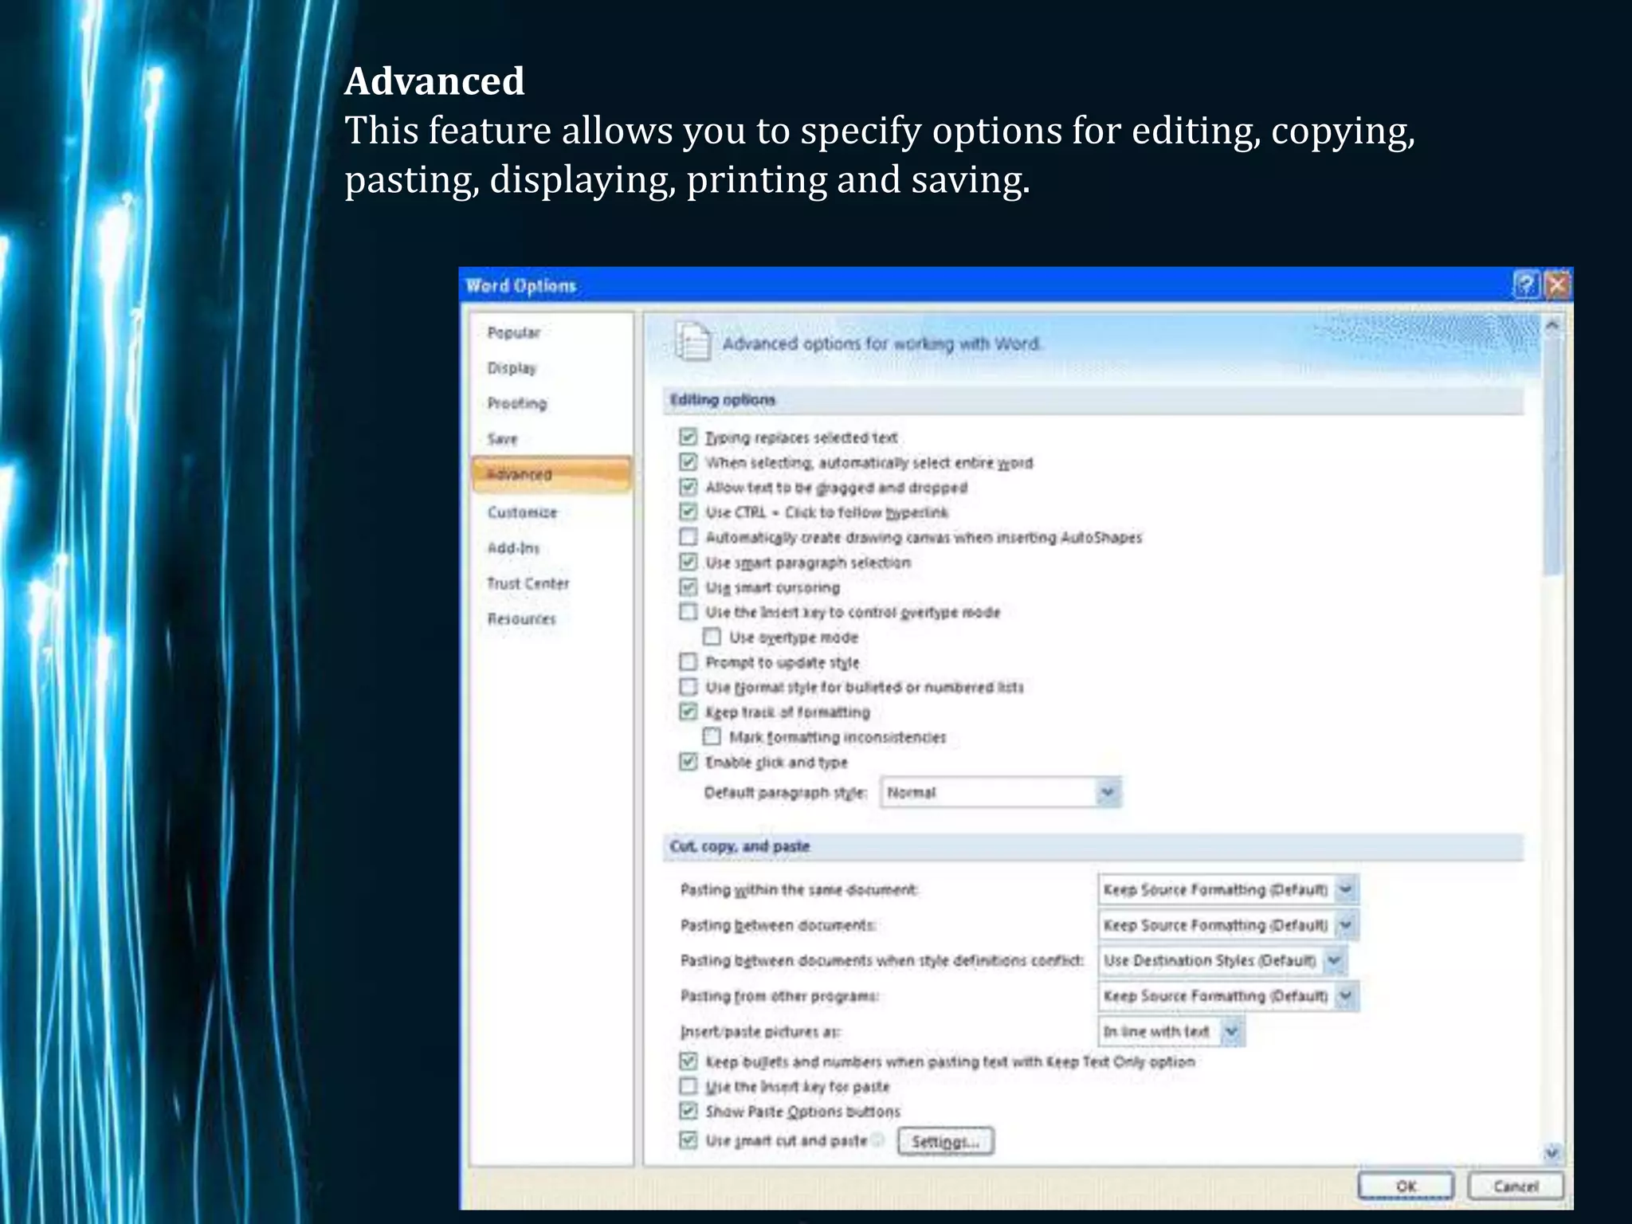1632x1224 pixels.
Task: Toggle automatically select entire word
Action: (688, 462)
